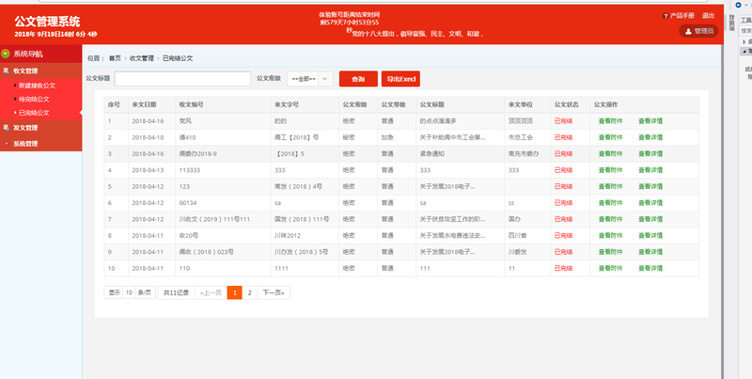This screenshot has width=752, height=379.
Task: Click 查看附件 for row 5 南发(2018)4号
Action: point(610,186)
